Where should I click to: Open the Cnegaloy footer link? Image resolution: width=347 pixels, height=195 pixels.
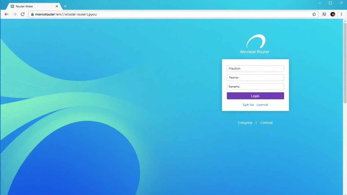coord(245,123)
